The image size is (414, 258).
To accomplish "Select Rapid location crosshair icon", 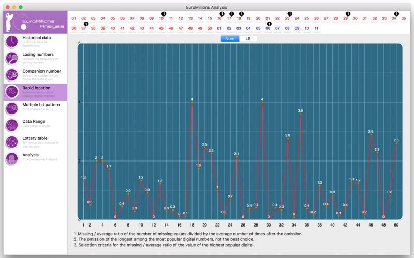I will coord(12,92).
